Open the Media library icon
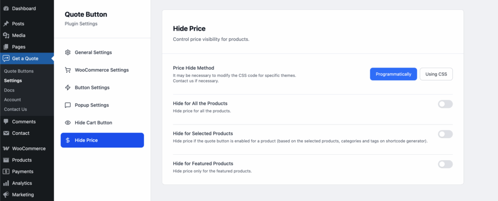Screen dimensions: 498x201 (6, 36)
